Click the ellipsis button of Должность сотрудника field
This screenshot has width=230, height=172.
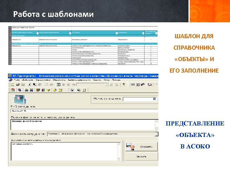click(x=157, y=134)
